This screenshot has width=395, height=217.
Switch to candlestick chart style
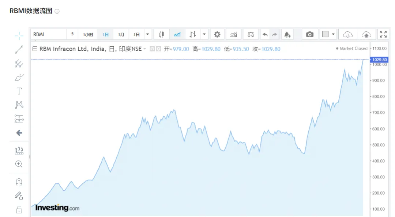162,34
